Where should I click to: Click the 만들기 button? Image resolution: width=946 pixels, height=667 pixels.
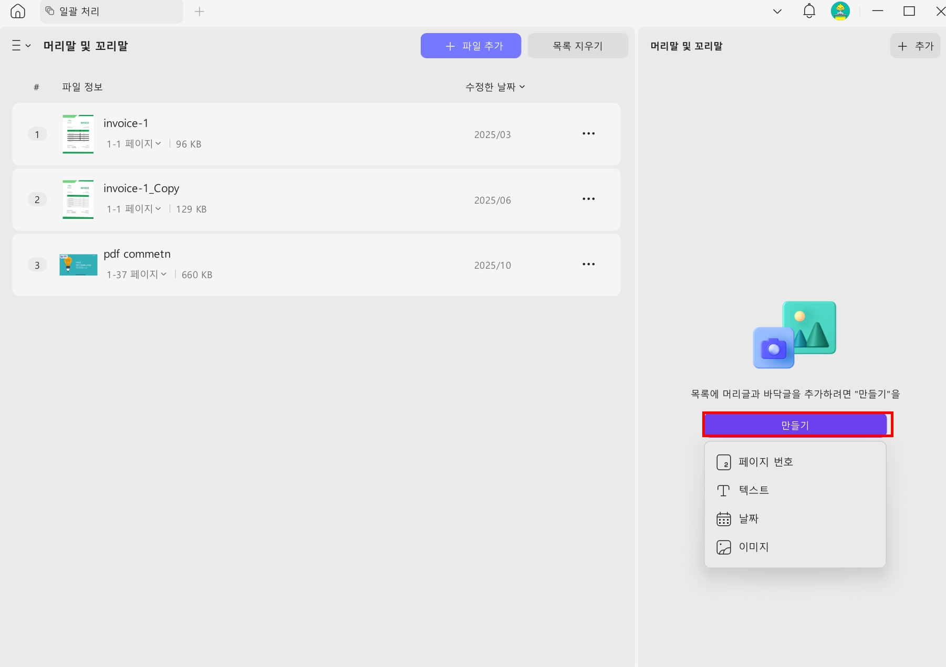tap(795, 425)
